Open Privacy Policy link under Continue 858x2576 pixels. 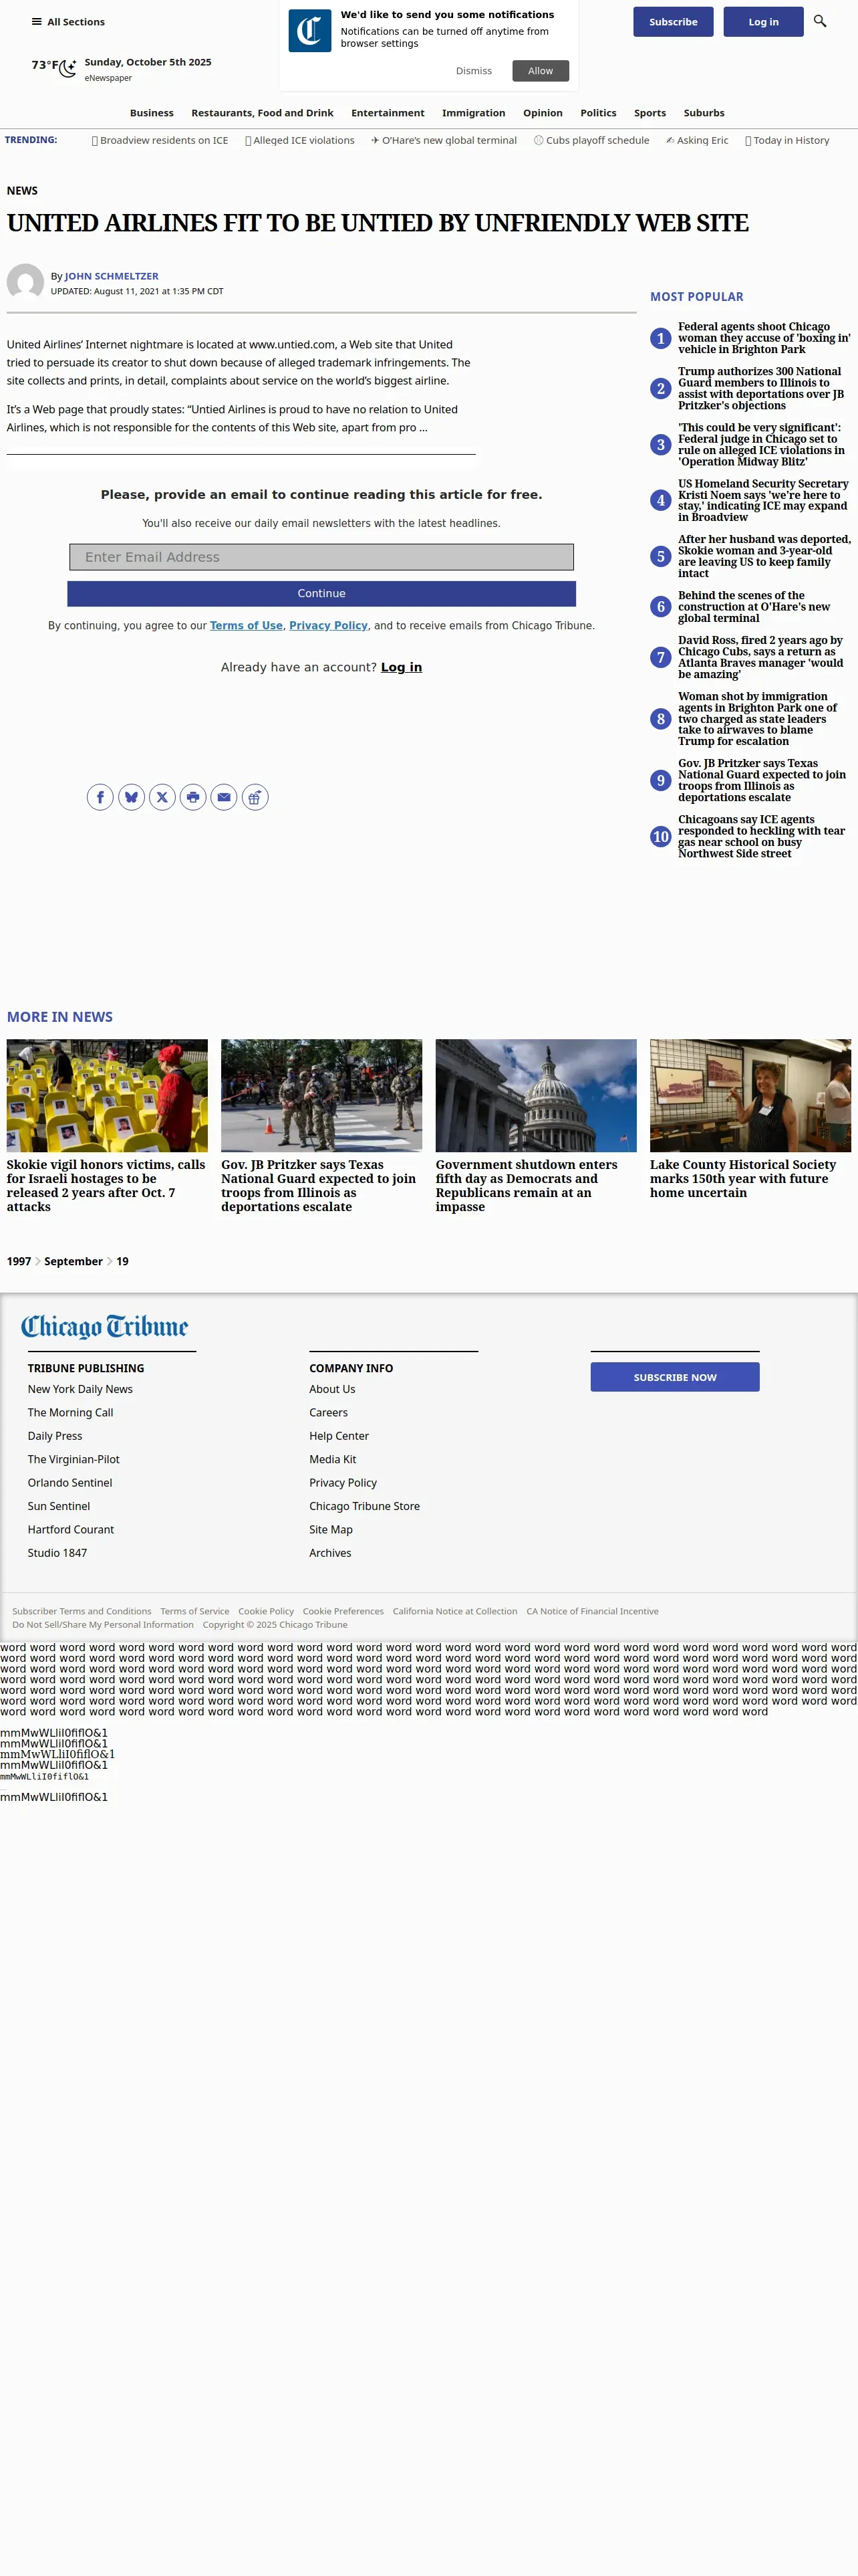click(x=329, y=625)
